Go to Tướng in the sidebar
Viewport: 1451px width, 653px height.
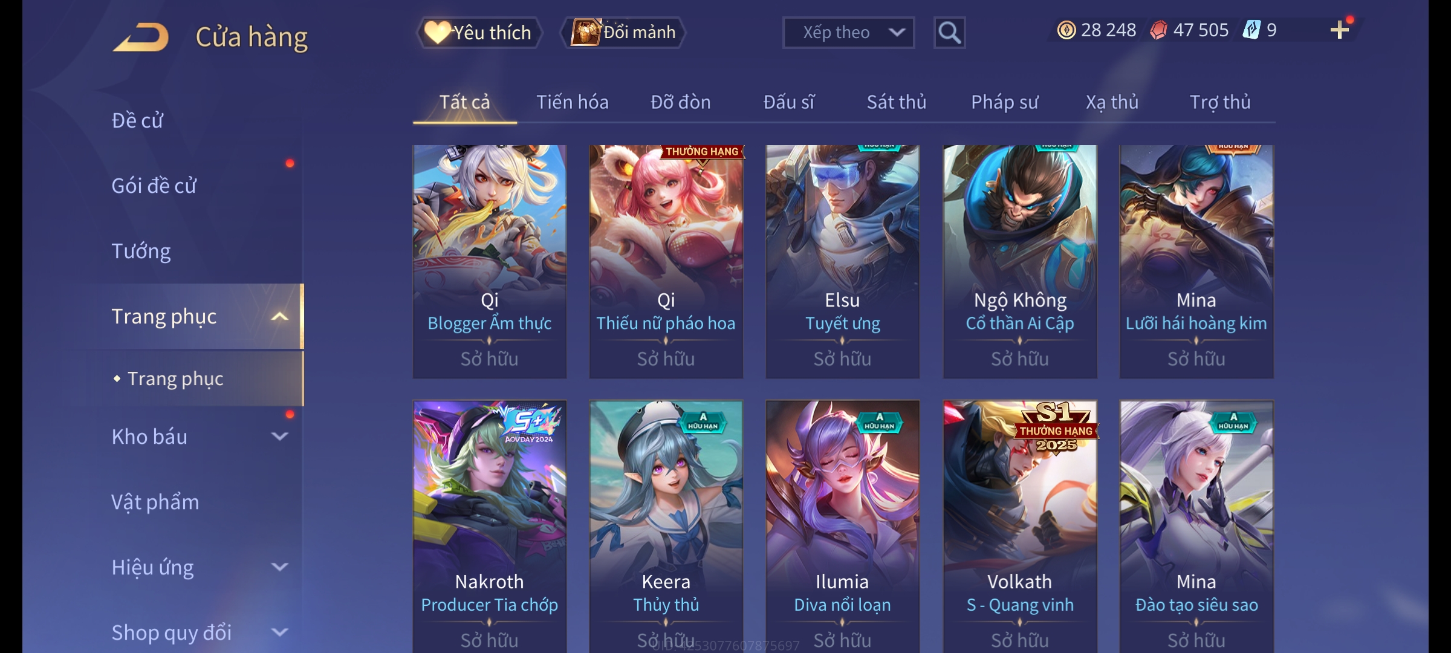141,251
